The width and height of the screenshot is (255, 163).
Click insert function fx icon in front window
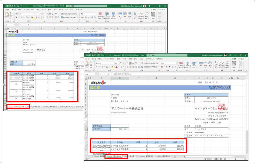(109, 74)
